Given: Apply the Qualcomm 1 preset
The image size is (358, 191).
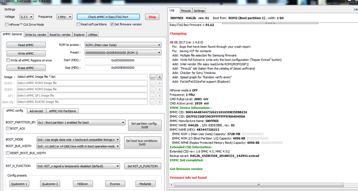Looking at the screenshot, I should click(x=19, y=184).
